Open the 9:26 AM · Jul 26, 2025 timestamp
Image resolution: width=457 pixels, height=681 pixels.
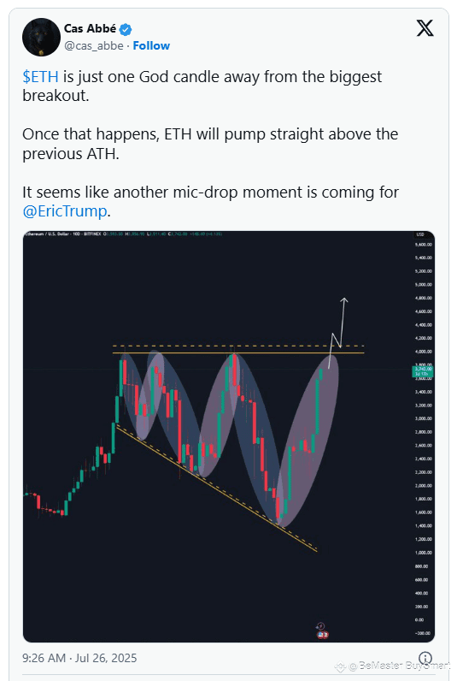[x=79, y=658]
